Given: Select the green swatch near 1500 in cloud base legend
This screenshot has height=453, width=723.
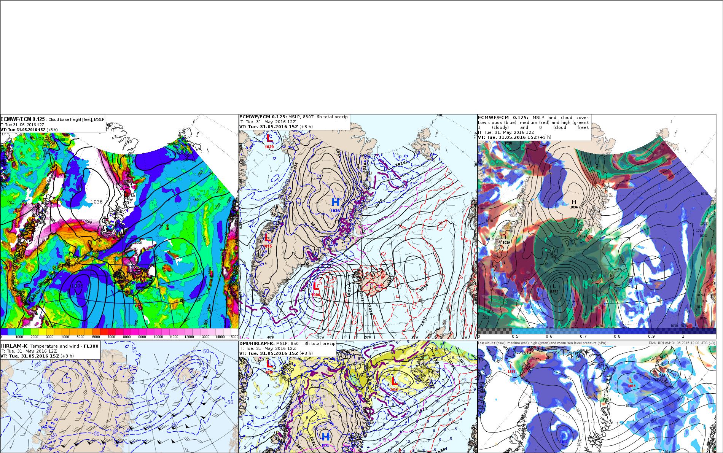Looking at the screenshot, I should (x=27, y=332).
